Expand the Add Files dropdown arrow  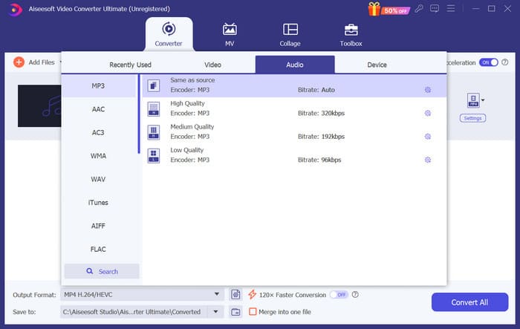pyautogui.click(x=60, y=63)
